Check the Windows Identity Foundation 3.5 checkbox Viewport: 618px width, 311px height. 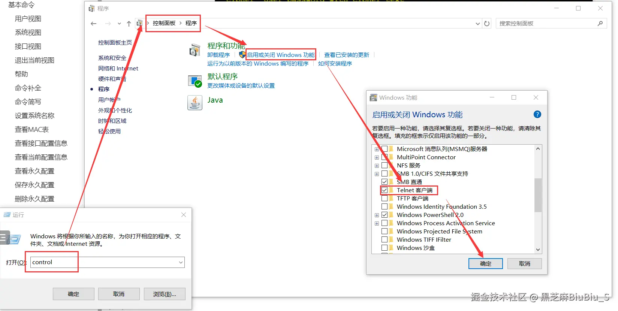point(385,206)
